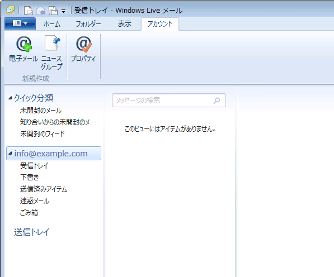The height and width of the screenshot is (277, 334).
Task: Select the アカウント tab
Action: tap(160, 24)
